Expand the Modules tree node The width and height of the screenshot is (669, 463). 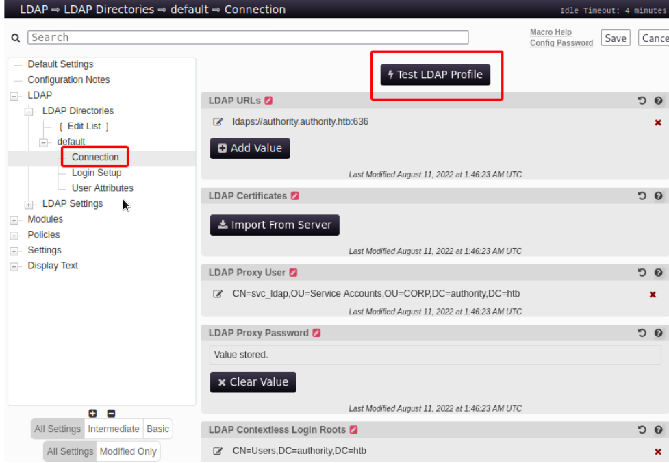pyautogui.click(x=14, y=220)
